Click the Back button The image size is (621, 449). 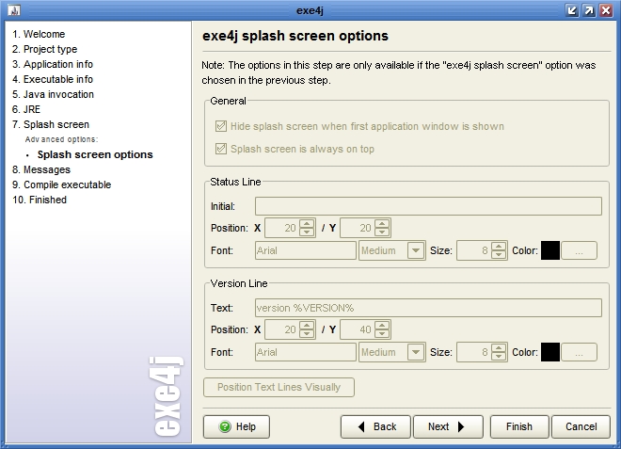[375, 426]
